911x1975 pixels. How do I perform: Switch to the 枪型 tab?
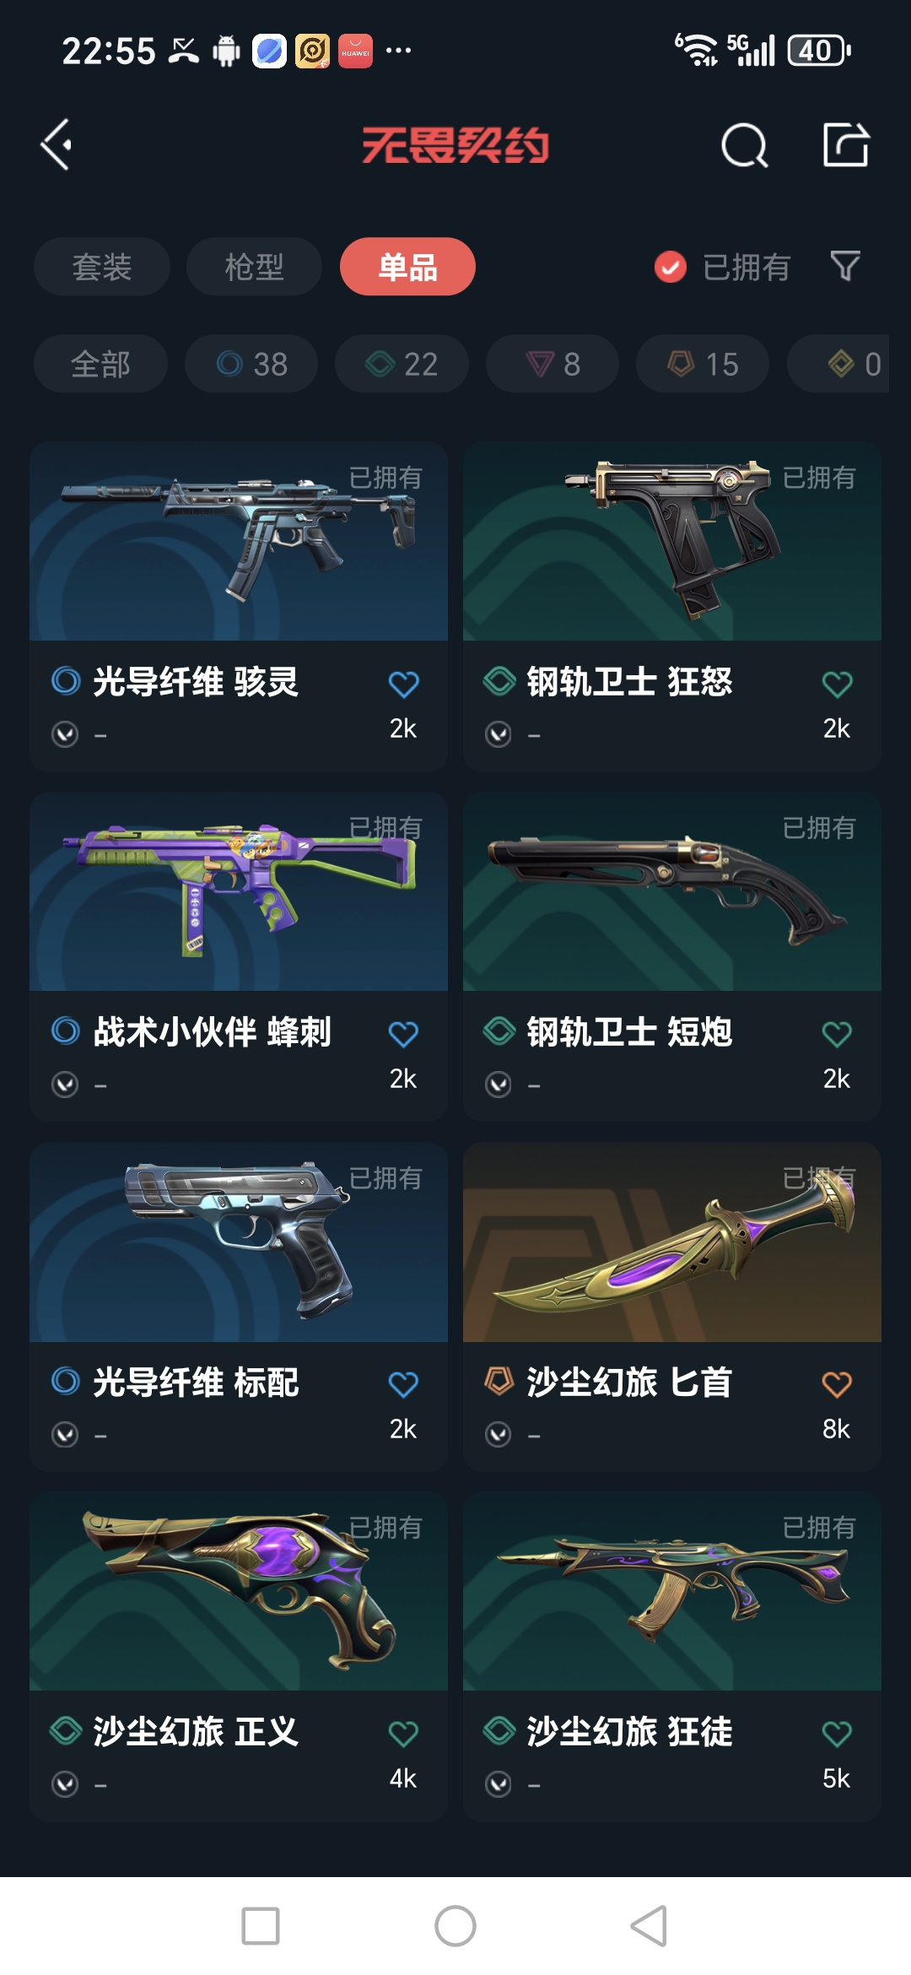[x=254, y=267]
